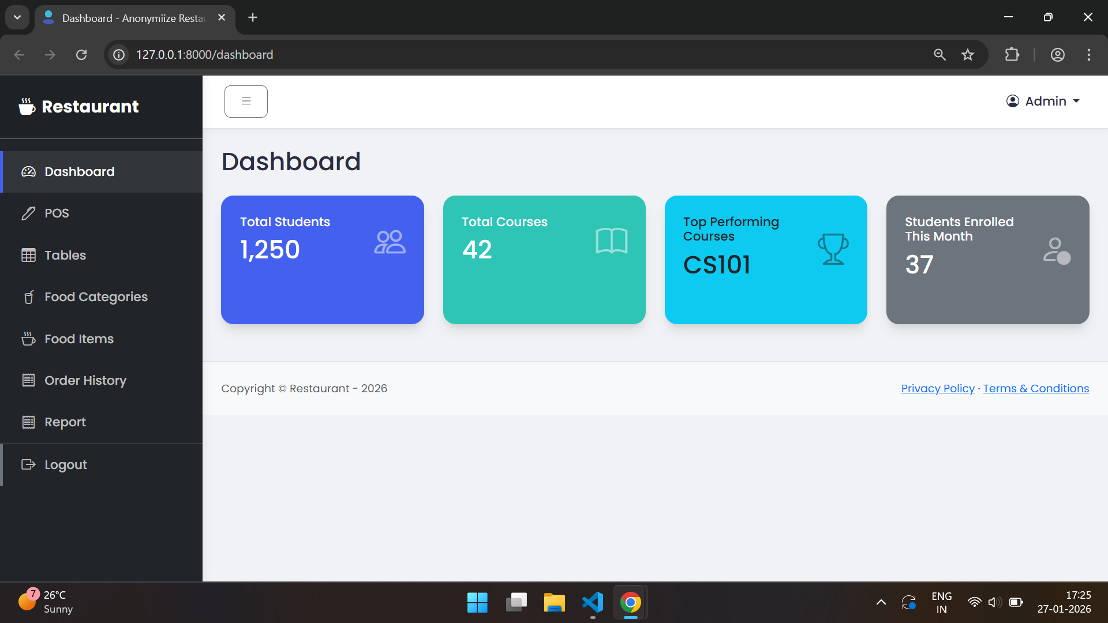Open File Explorer from the taskbar
The image size is (1108, 623).
[x=554, y=603]
